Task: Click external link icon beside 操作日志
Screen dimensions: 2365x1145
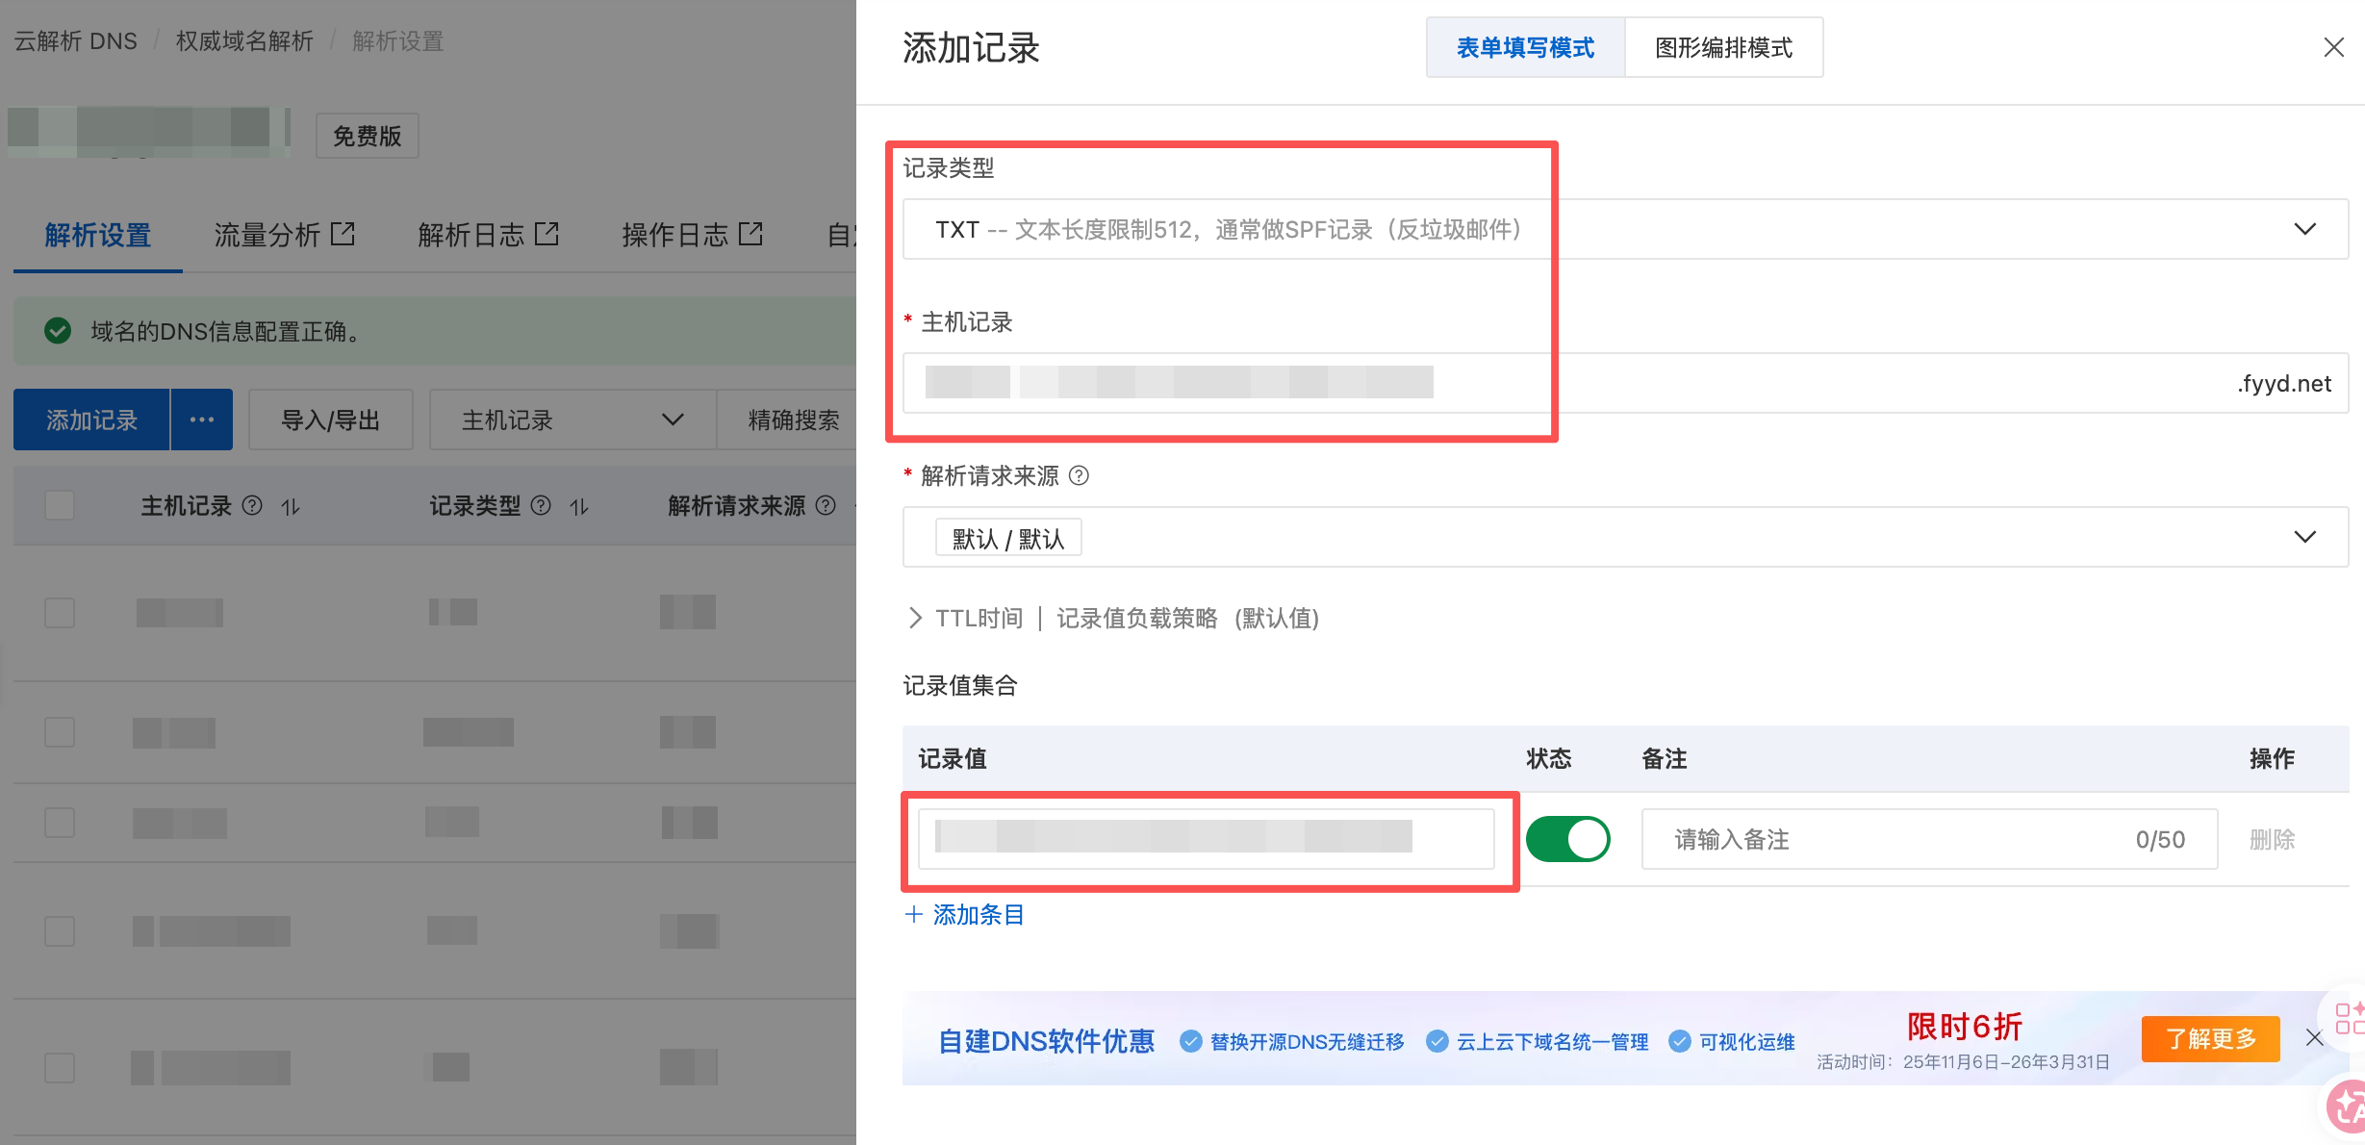Action: point(750,234)
